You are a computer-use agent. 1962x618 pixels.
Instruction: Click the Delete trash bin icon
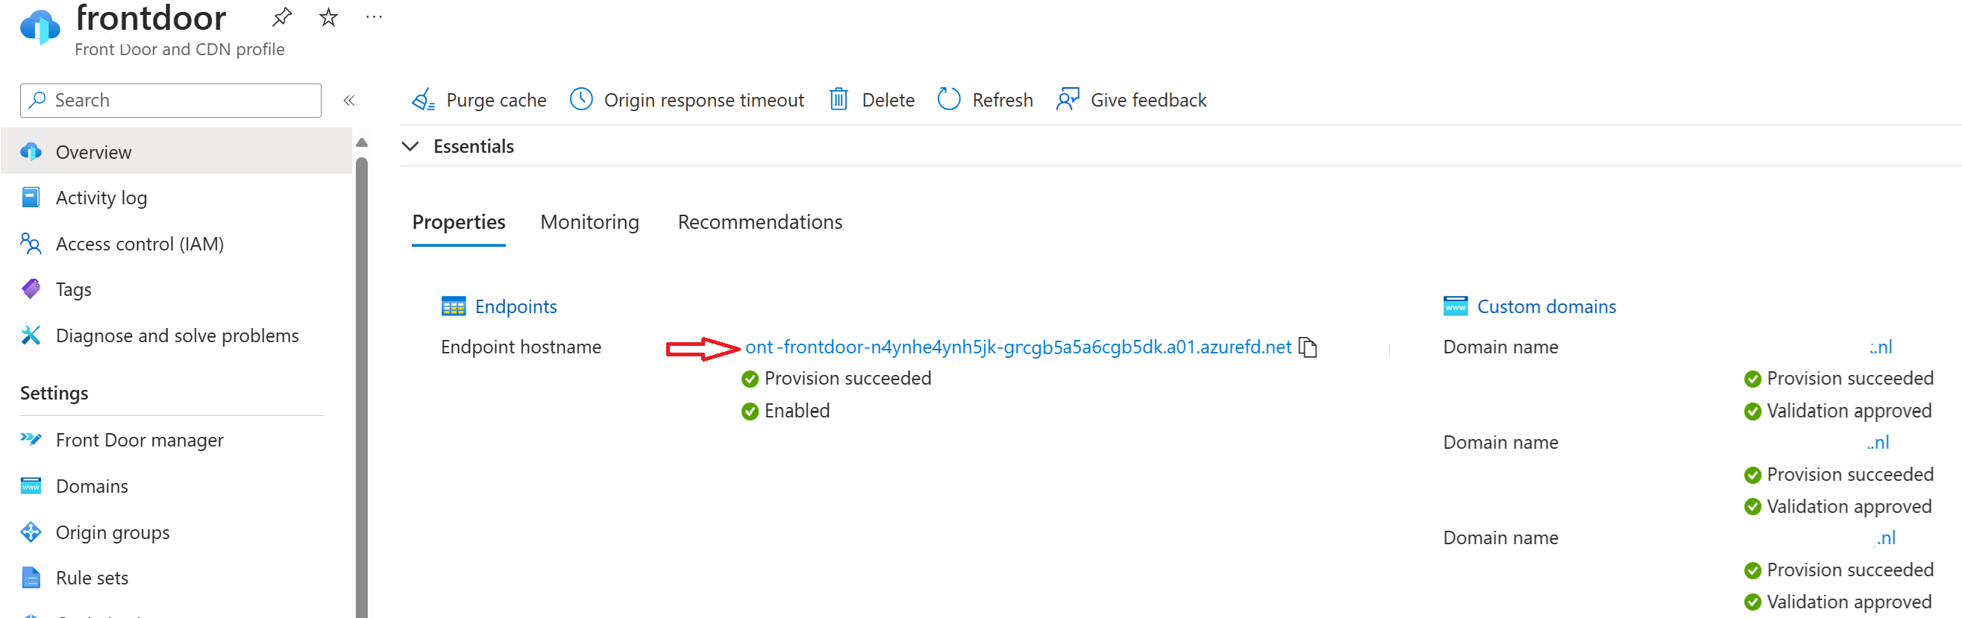tap(839, 100)
